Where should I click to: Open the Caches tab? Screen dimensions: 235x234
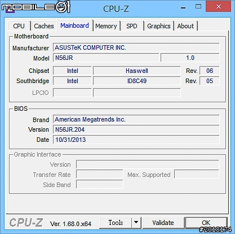44,26
